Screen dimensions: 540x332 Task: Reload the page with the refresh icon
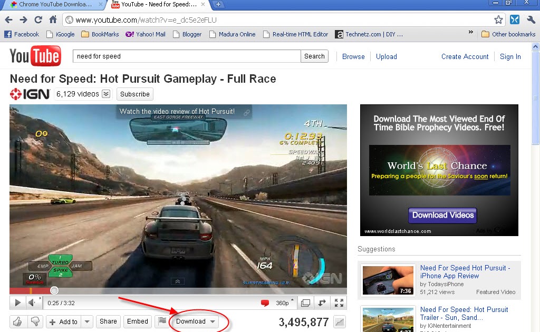click(x=38, y=20)
